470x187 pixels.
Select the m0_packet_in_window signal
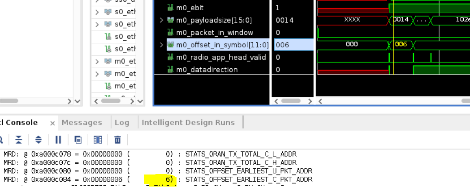[x=214, y=33]
